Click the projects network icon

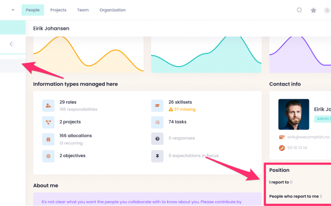[49, 122]
